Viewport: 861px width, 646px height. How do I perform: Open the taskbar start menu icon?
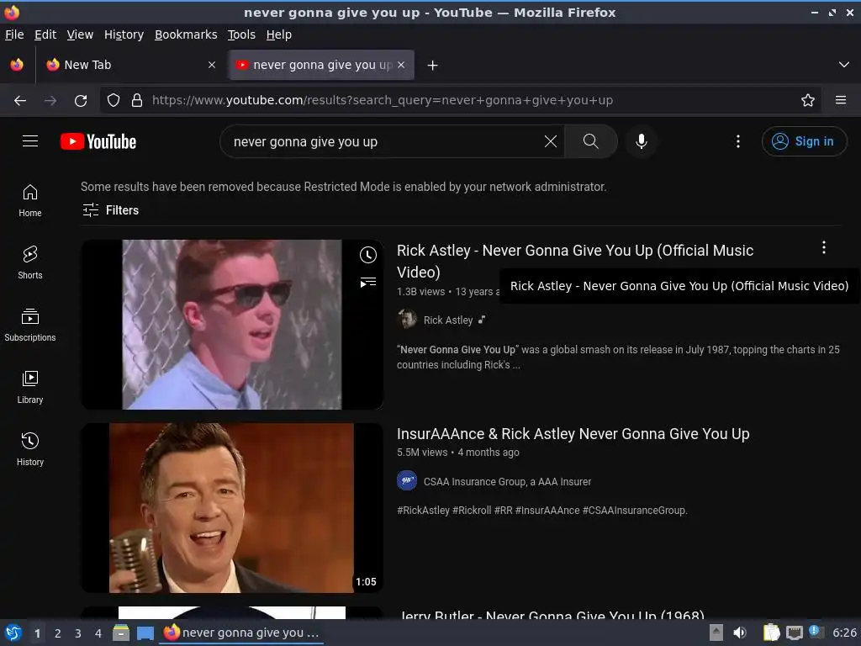pos(13,633)
